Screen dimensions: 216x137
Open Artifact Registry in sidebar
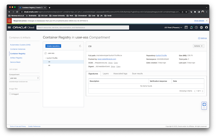click(16, 58)
